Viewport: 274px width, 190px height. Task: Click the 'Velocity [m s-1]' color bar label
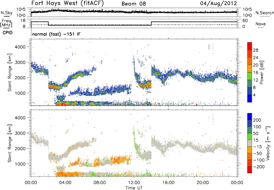pyautogui.click(x=268, y=143)
